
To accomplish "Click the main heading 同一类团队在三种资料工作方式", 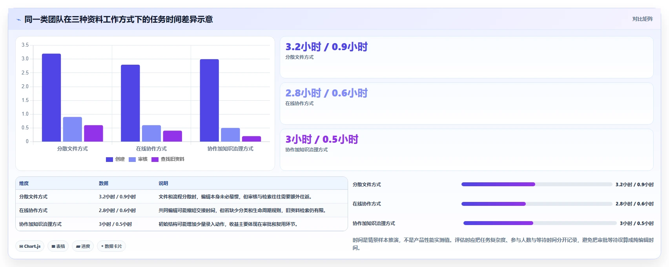I will click(118, 19).
